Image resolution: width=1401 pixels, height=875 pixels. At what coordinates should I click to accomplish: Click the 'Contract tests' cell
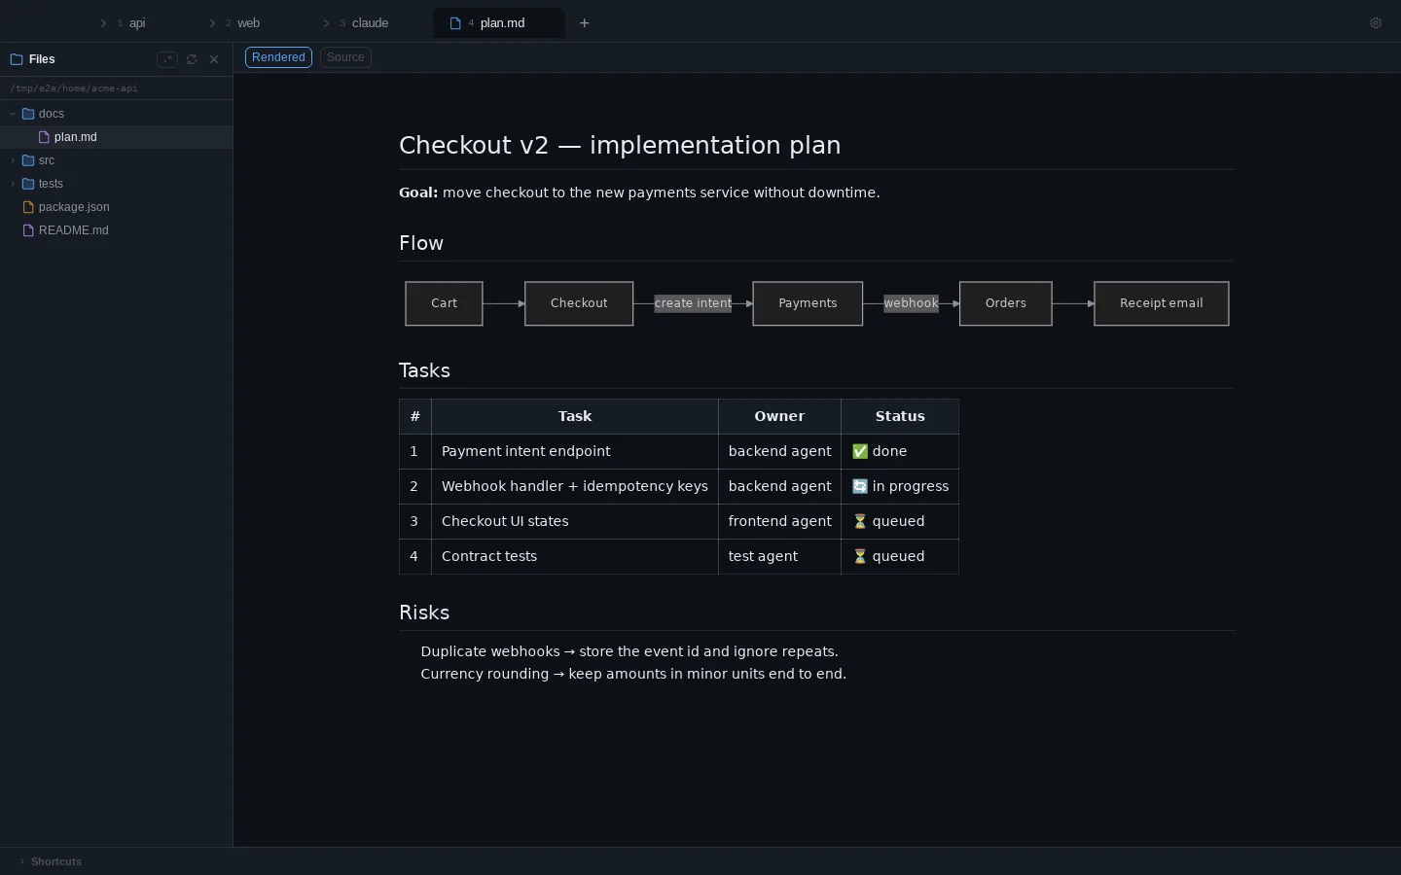click(x=575, y=556)
